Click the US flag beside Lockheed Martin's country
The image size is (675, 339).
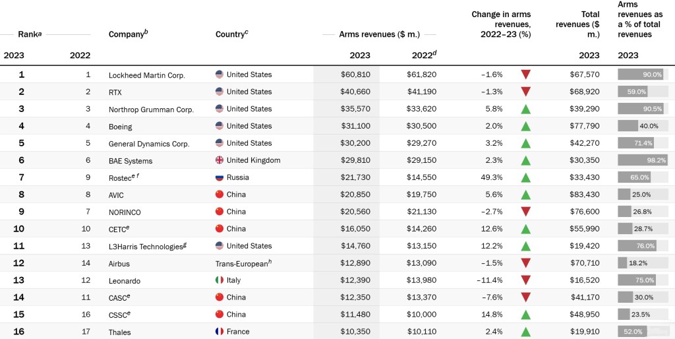(x=220, y=75)
